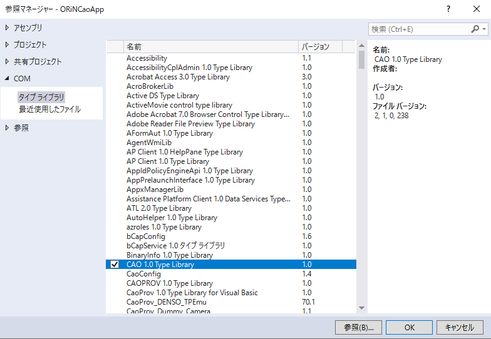The image size is (491, 339).
Task: Select CaoProv 1.0 Type Library for Visual Basic
Action: pos(231,293)
